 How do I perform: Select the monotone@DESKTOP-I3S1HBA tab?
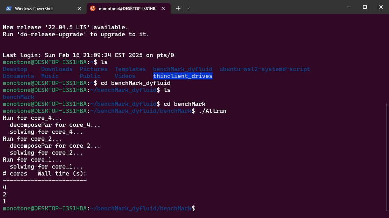pos(129,8)
